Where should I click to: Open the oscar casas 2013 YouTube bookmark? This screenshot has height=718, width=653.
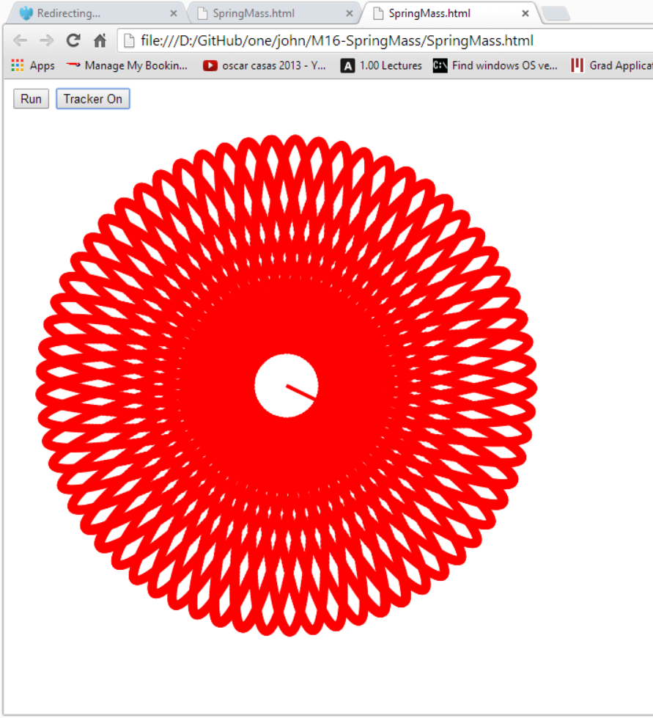point(265,65)
